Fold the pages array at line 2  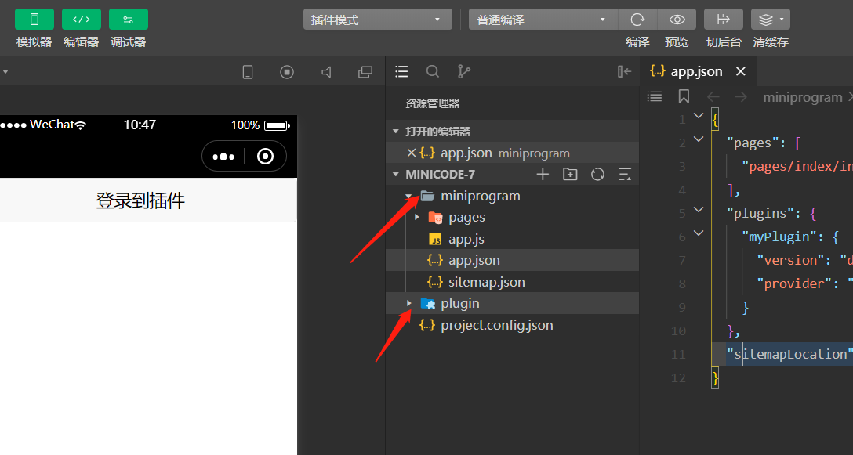pos(699,139)
